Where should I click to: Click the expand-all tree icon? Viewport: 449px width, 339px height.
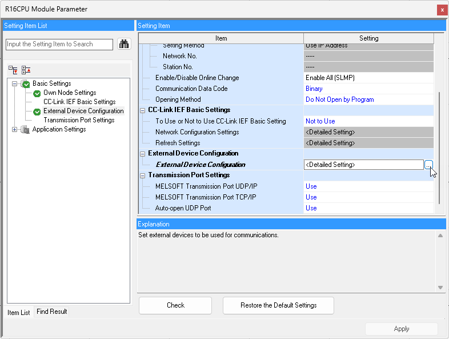[x=13, y=70]
